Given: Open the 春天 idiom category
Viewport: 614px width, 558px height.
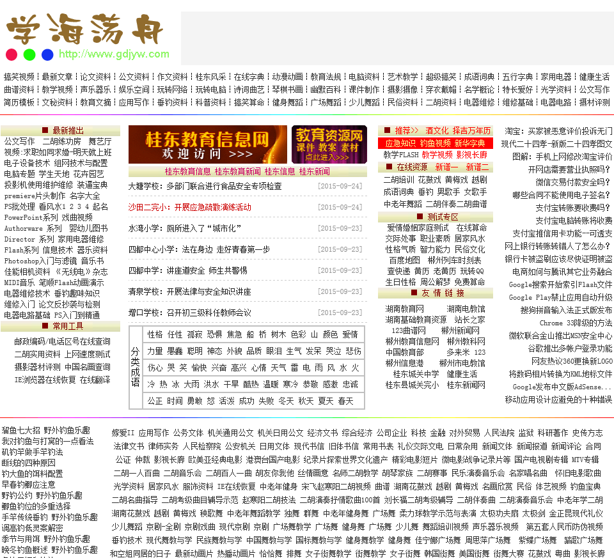Looking at the screenshot, I should point(346,401).
